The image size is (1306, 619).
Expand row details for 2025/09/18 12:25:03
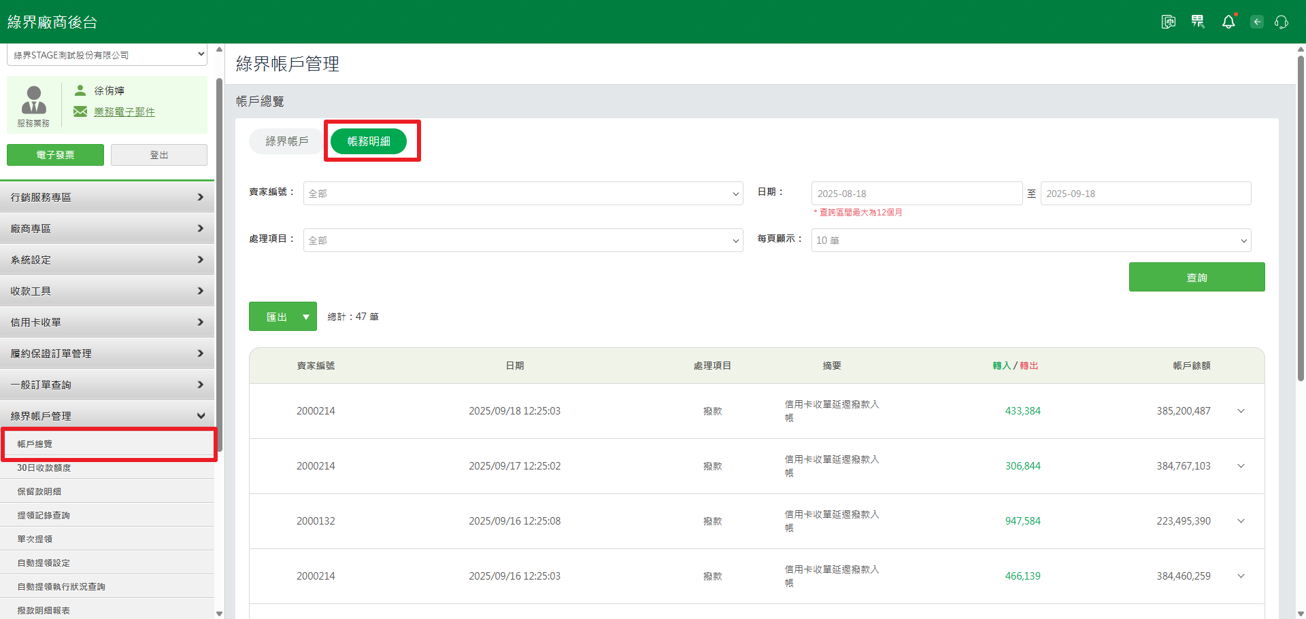(x=1241, y=411)
